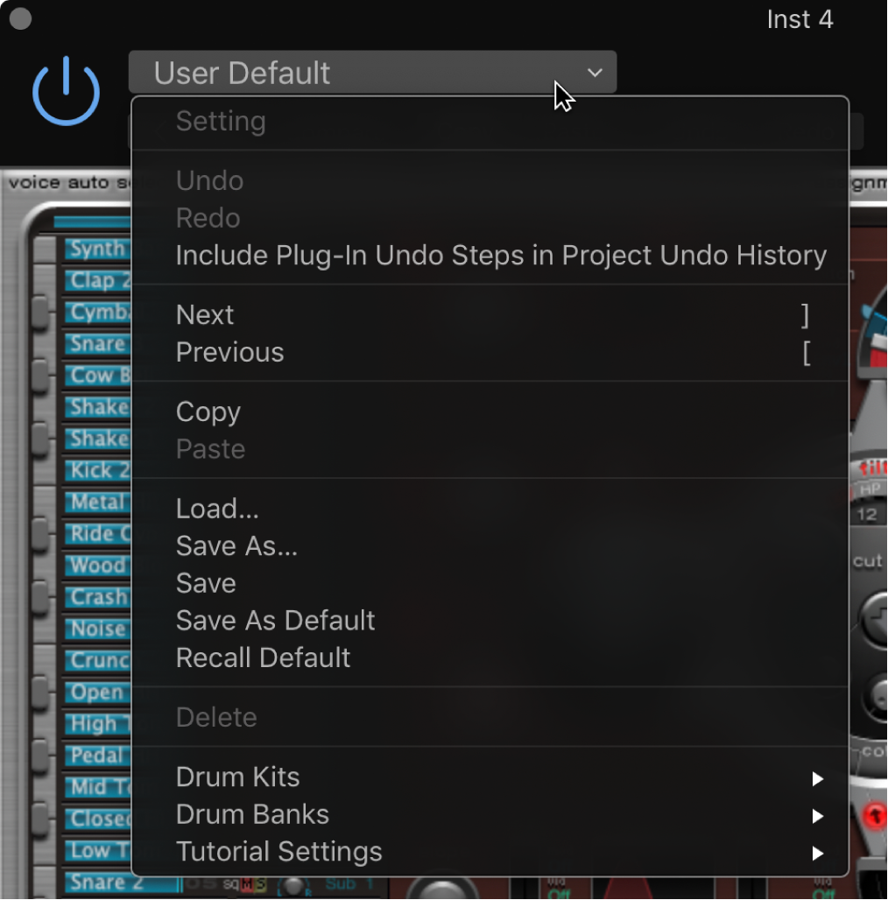The height and width of the screenshot is (900, 888).
Task: Enable Include Plug-In Undo Steps in Project Undo History
Action: (501, 255)
